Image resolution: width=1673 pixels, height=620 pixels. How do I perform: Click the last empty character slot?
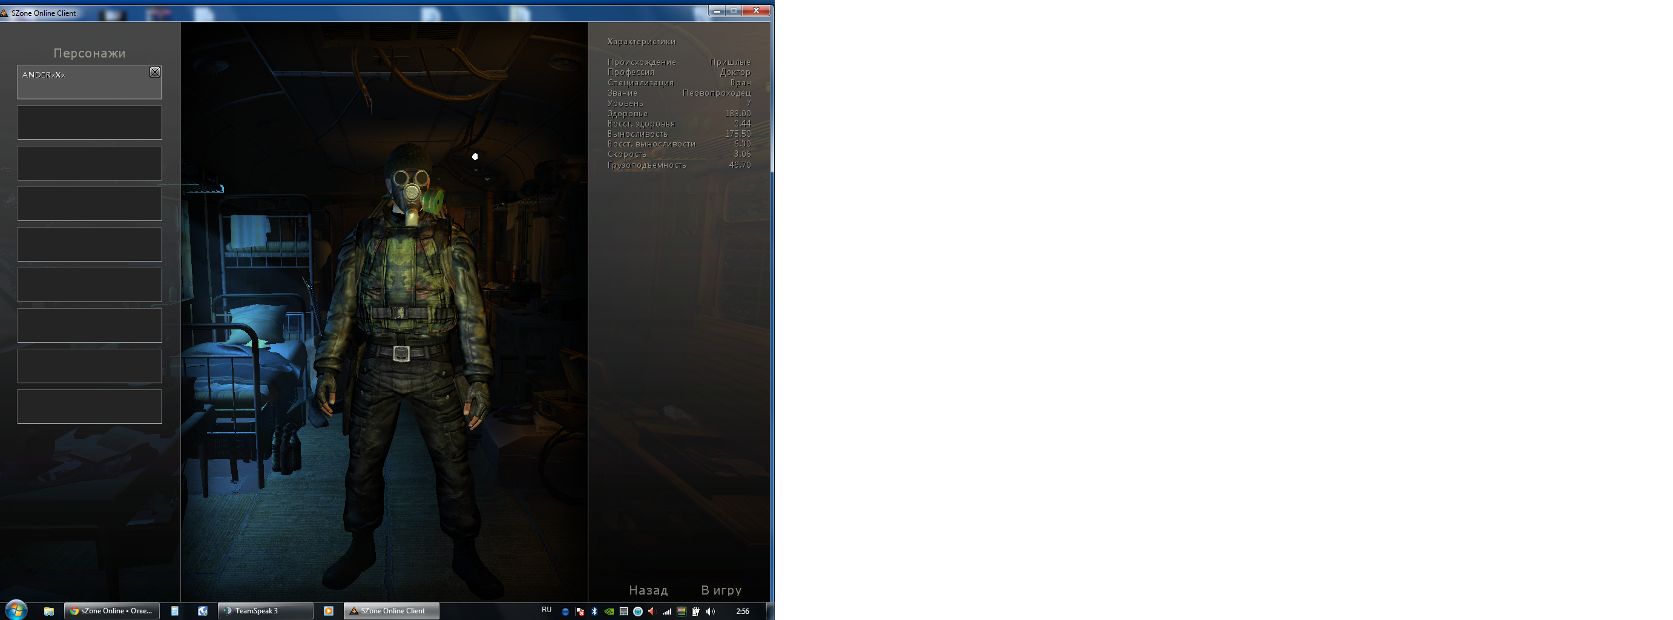[x=89, y=406]
